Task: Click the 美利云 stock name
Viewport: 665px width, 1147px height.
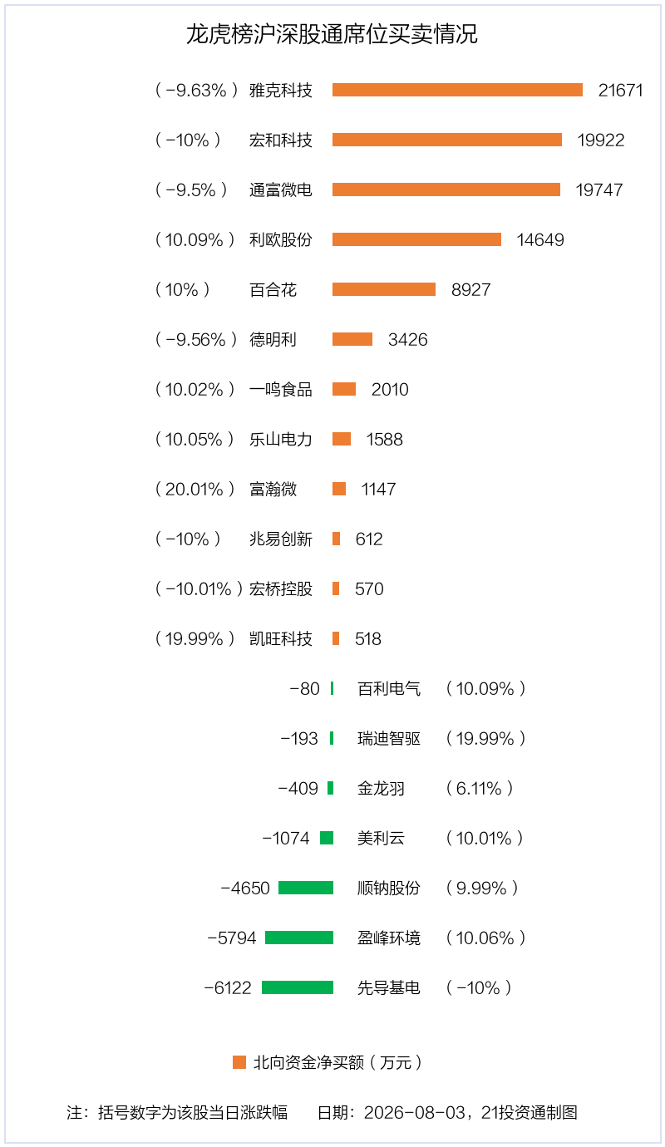Action: click(x=381, y=838)
